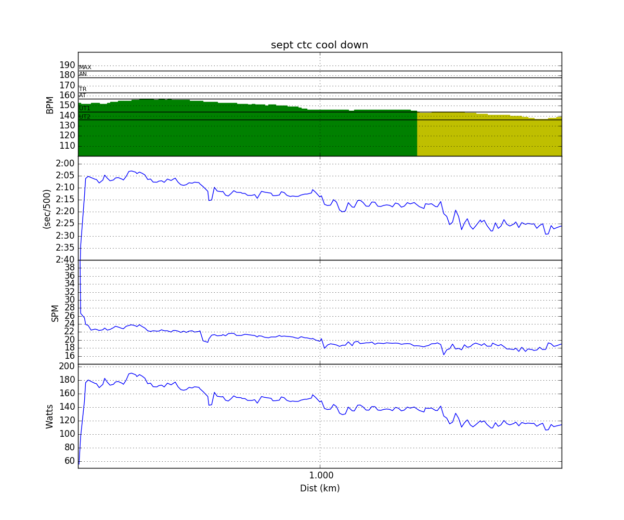Click the UT1 zone label

84,109
